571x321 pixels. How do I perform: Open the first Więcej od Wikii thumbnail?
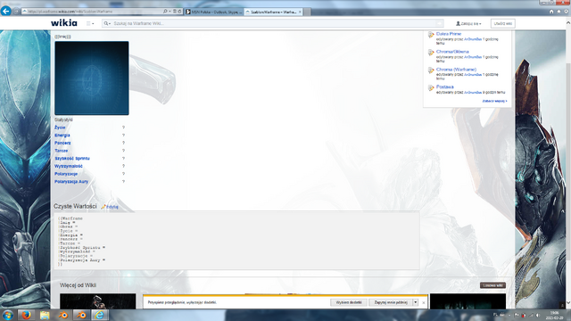click(97, 301)
